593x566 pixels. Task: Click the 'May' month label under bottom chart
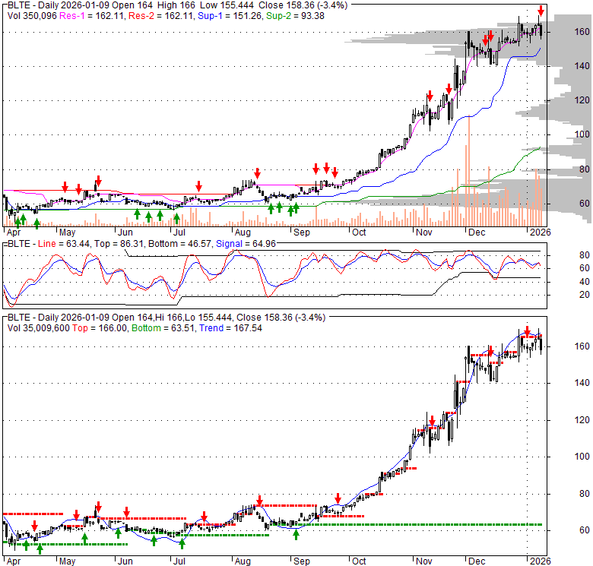68,561
